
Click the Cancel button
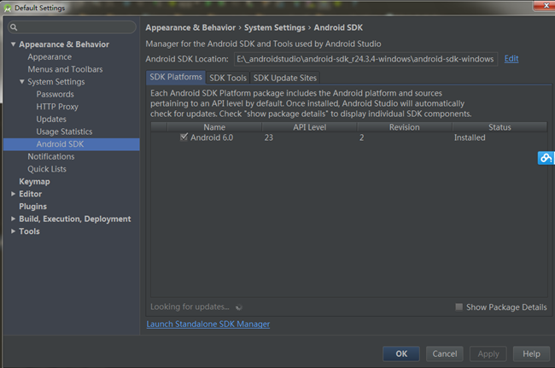[x=445, y=353]
